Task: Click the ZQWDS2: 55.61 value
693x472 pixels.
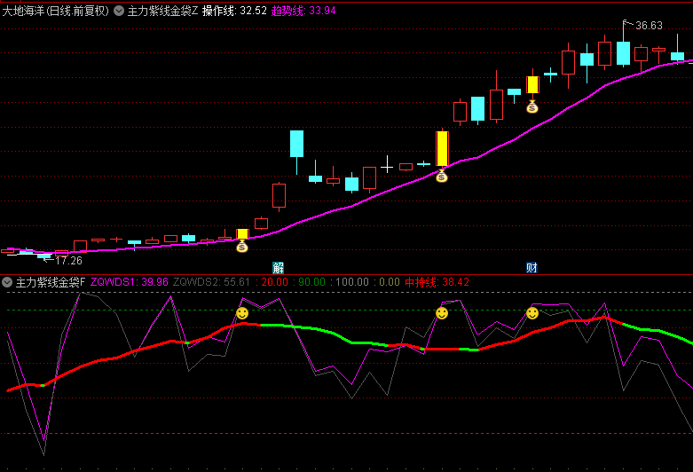Action: 211,282
